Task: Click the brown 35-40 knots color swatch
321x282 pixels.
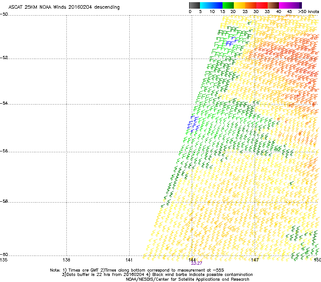Action: point(273,5)
